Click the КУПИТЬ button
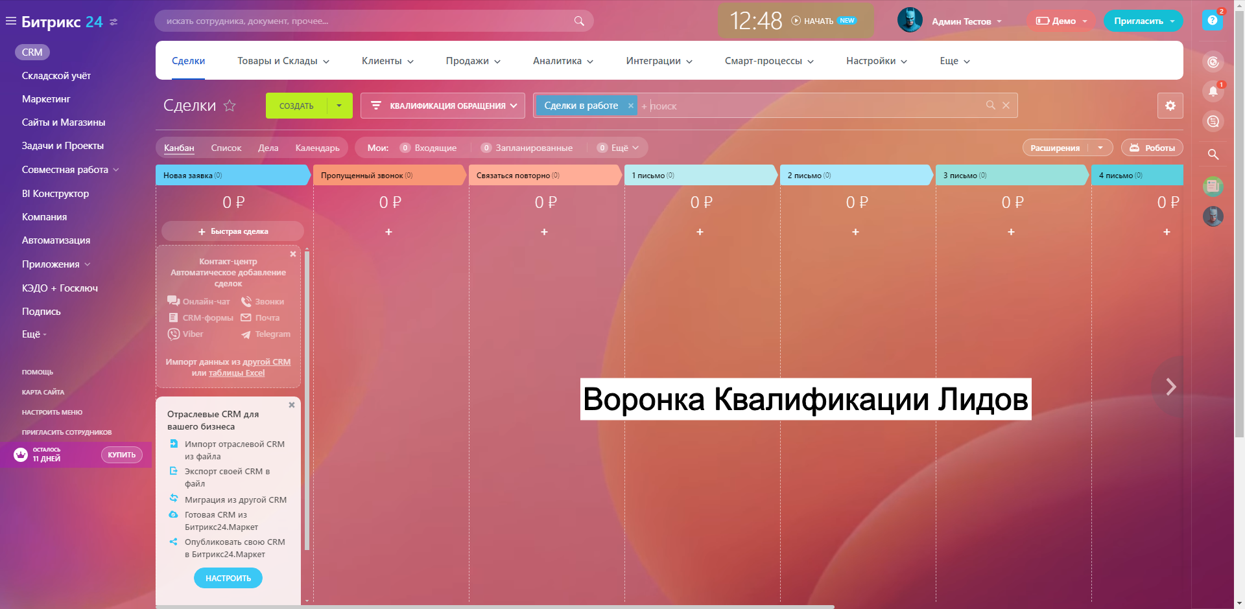This screenshot has width=1245, height=609. point(122,455)
